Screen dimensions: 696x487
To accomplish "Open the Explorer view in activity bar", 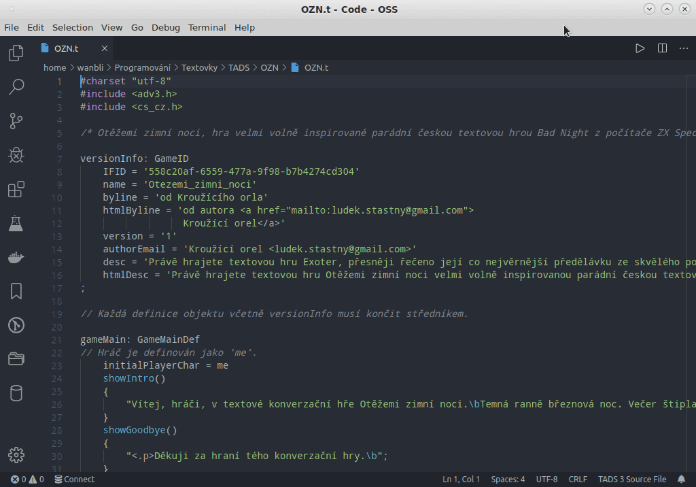I will coord(16,53).
